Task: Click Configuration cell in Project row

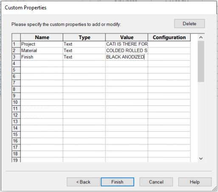Action: [169, 44]
